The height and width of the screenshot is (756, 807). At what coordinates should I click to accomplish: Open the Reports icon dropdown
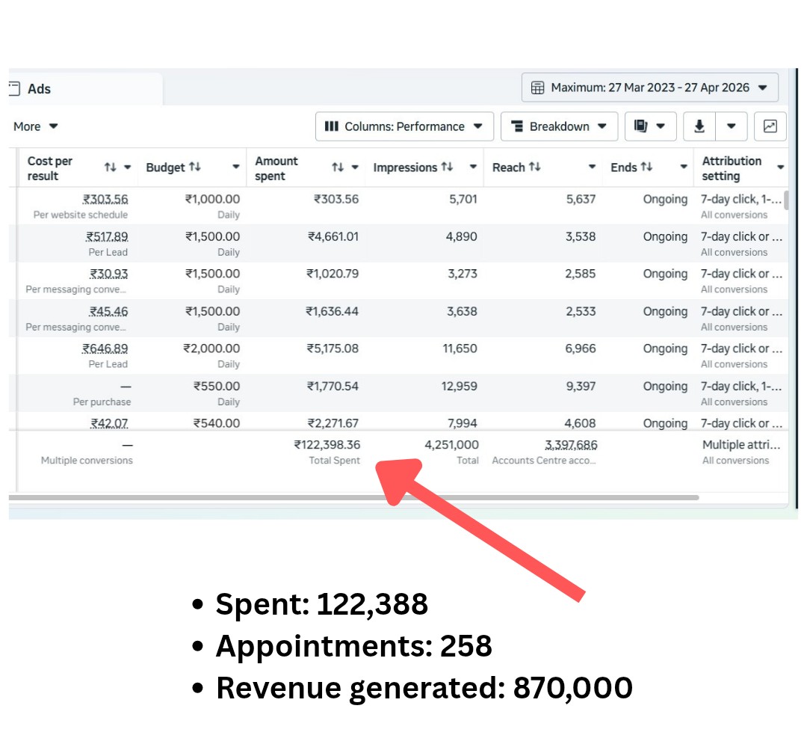649,126
